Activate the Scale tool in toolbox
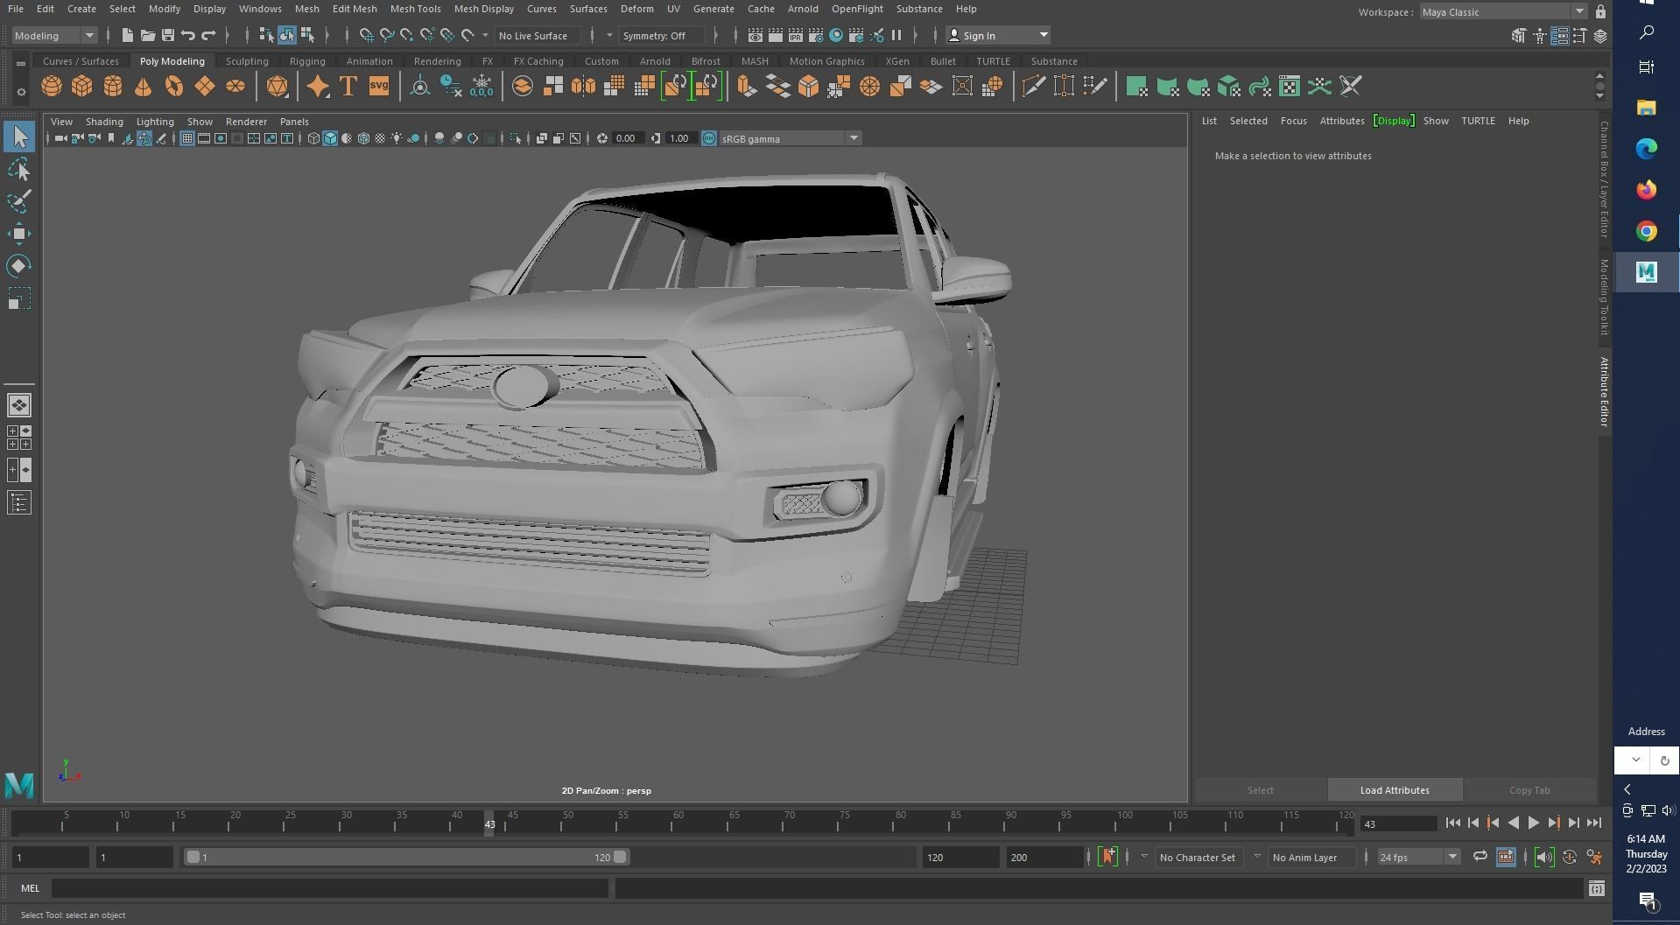 (x=19, y=298)
